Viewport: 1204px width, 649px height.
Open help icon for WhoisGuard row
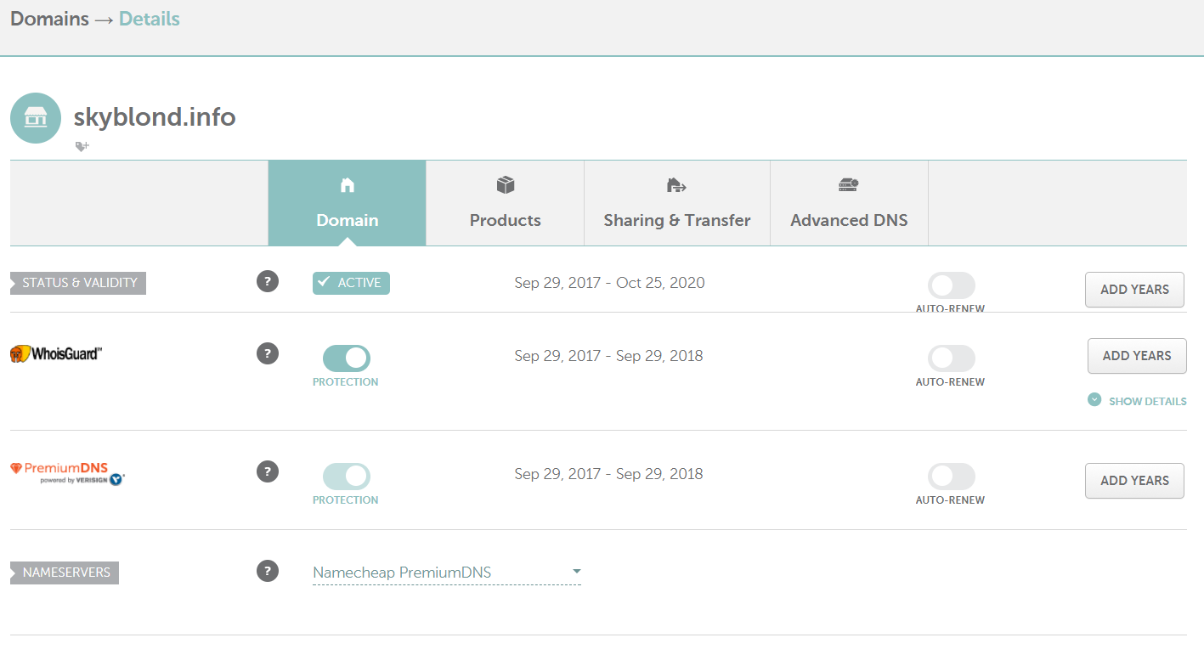point(268,353)
